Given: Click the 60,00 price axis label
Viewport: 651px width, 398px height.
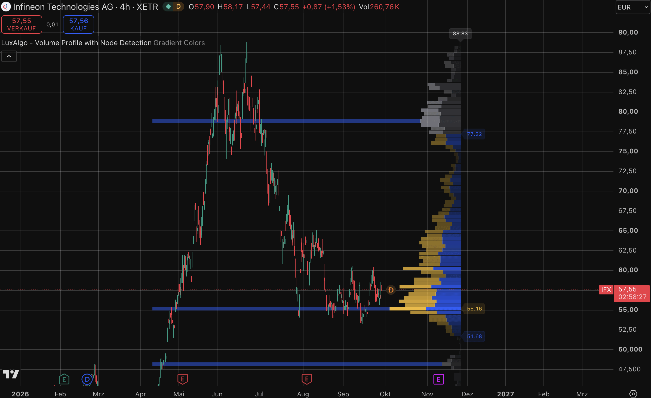Looking at the screenshot, I should point(628,270).
